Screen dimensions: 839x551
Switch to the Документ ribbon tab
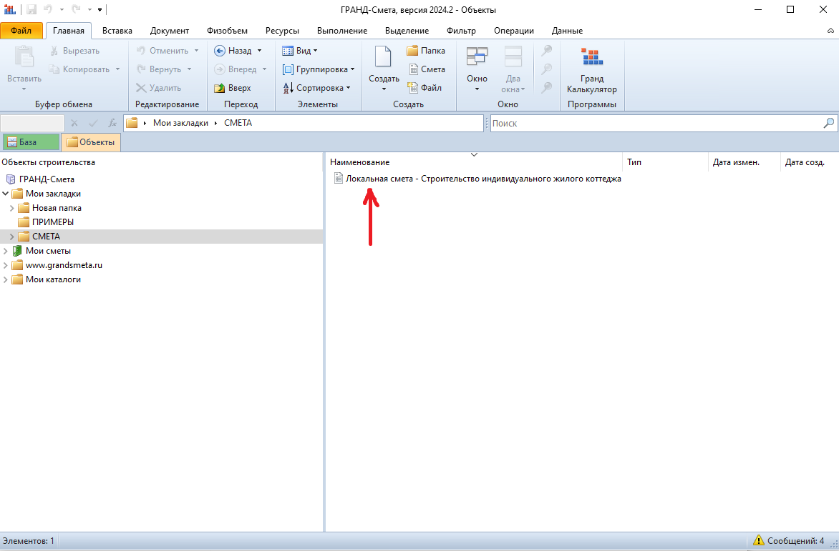(x=170, y=31)
